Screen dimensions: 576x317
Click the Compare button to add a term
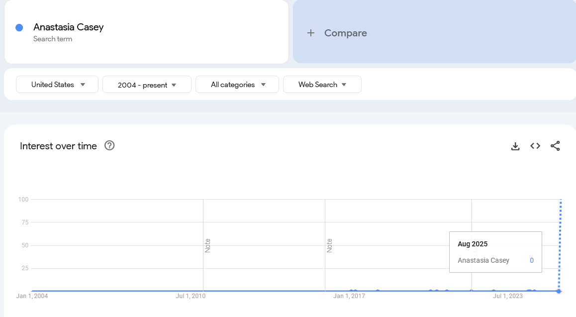click(435, 31)
